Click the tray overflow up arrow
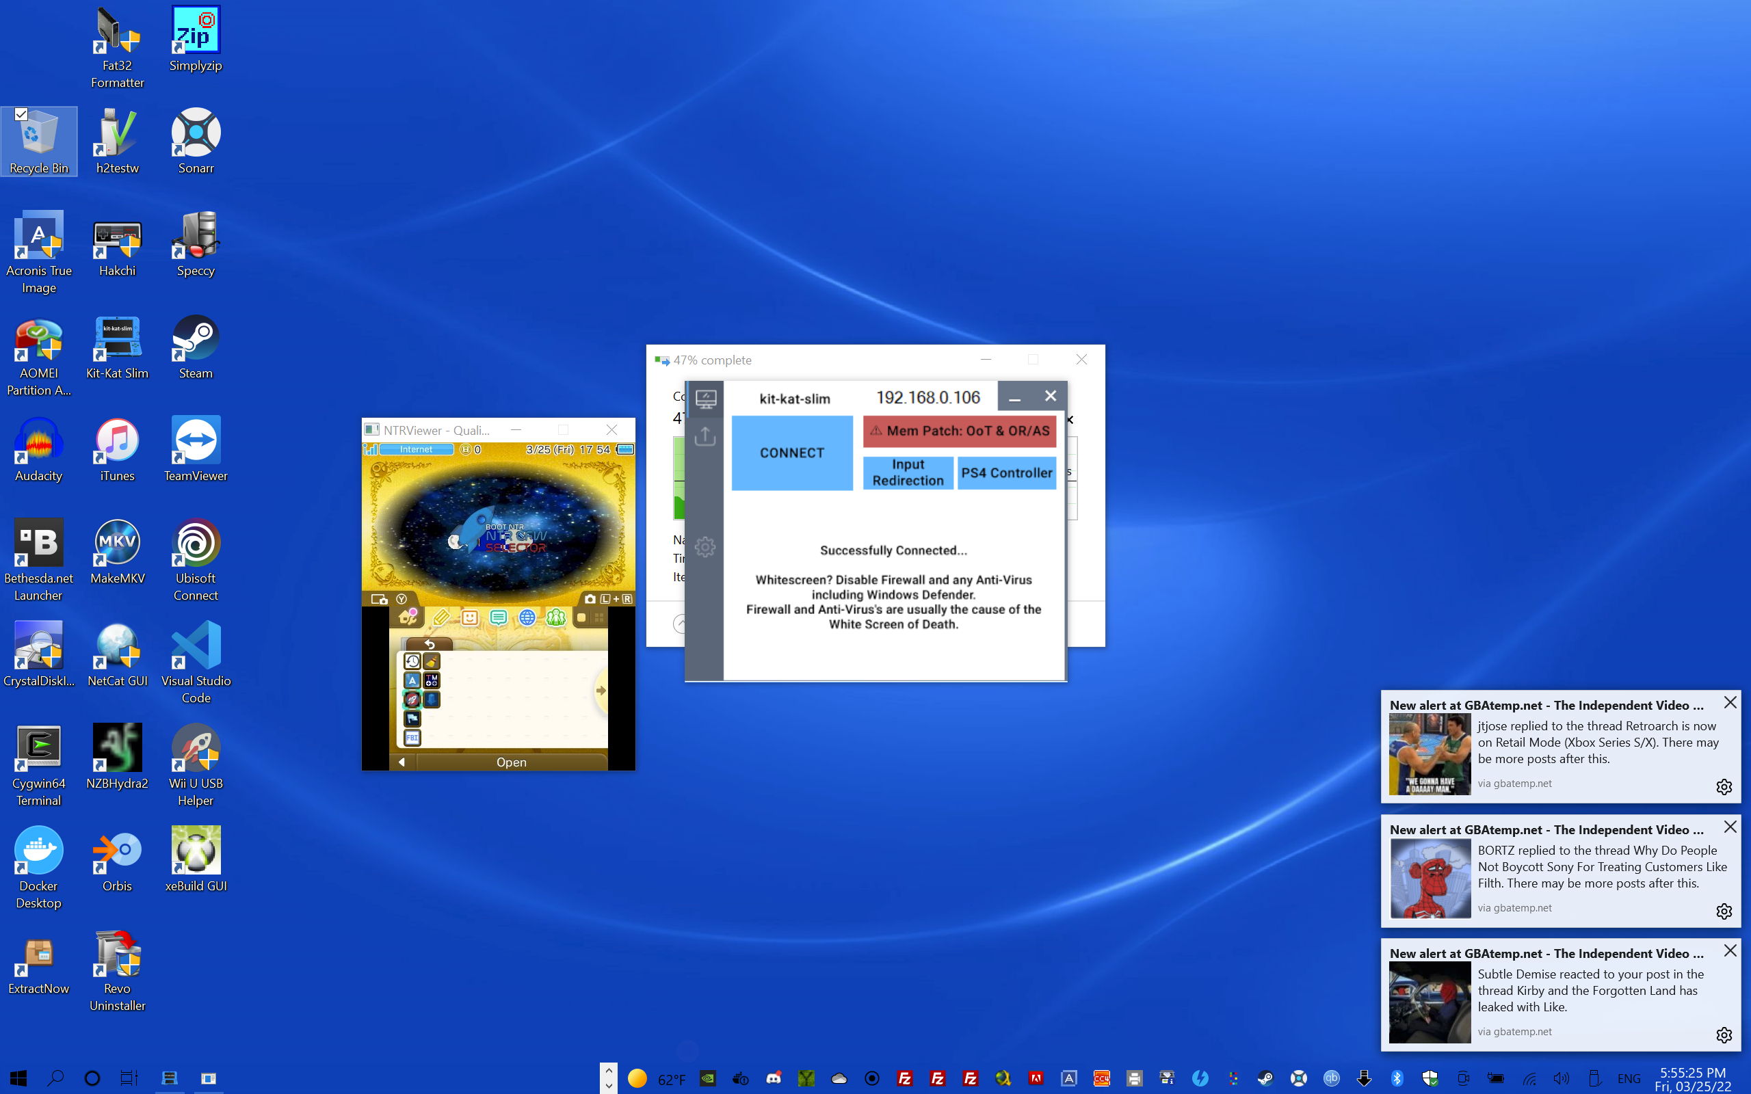 609,1071
